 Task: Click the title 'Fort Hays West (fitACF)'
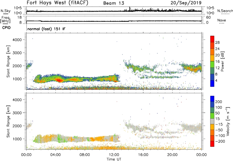tap(57, 3)
